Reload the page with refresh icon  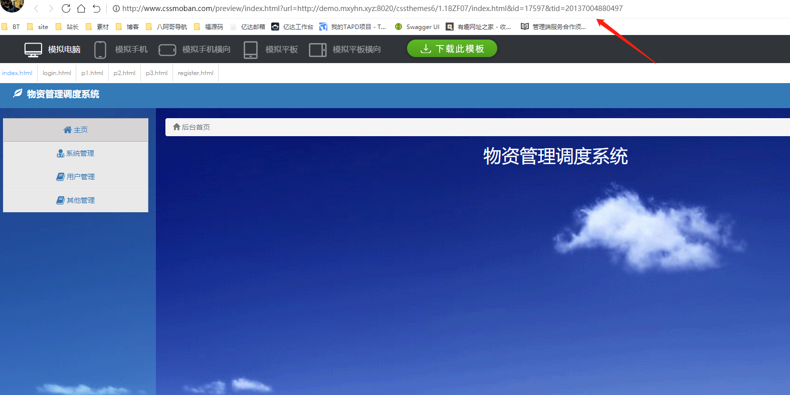(66, 9)
